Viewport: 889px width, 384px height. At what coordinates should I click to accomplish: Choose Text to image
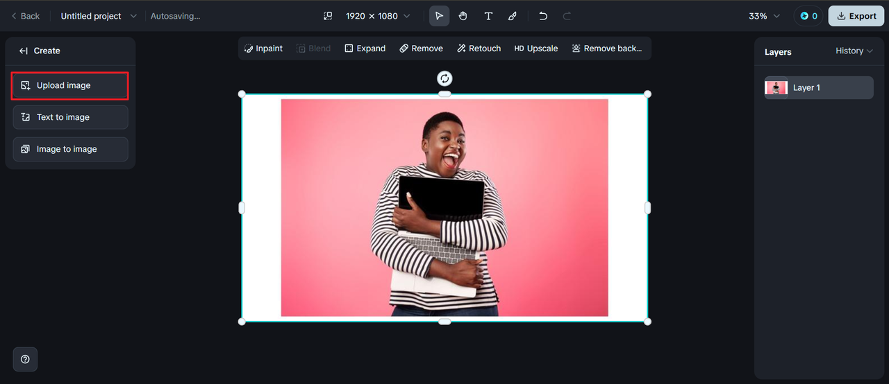click(70, 117)
